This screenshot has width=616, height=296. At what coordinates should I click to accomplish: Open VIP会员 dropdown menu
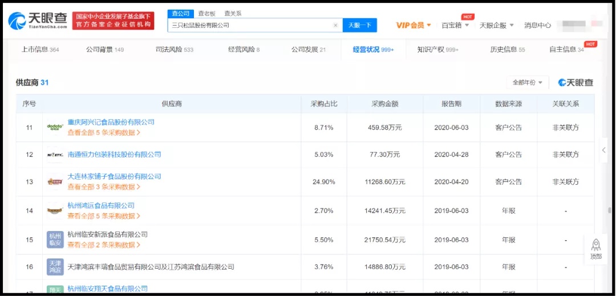pos(414,26)
